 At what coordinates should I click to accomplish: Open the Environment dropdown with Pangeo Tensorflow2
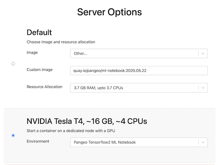(139, 143)
